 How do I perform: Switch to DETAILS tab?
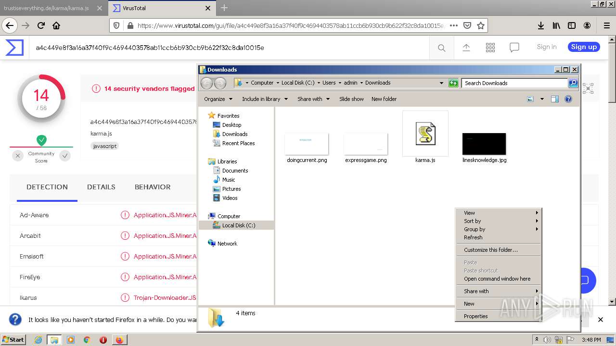(x=101, y=187)
